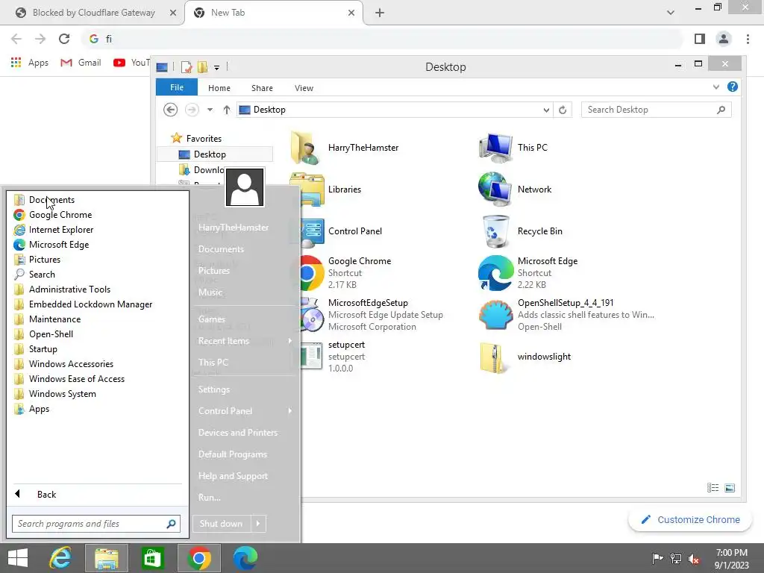Select the Network icon

[x=515, y=190]
